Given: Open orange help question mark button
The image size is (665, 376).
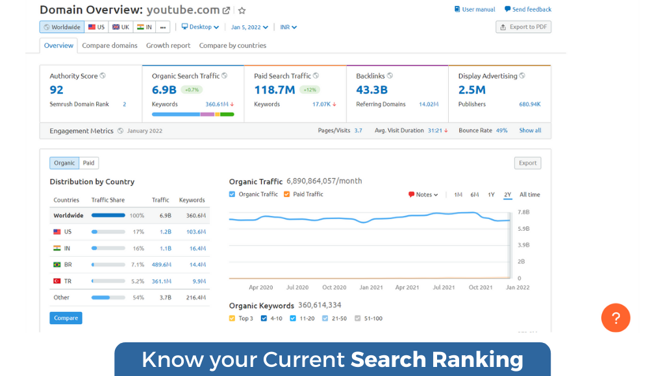Looking at the screenshot, I should pos(616,318).
